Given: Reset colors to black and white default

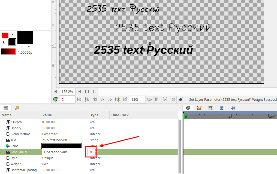Looking at the screenshot, I should point(4,42).
